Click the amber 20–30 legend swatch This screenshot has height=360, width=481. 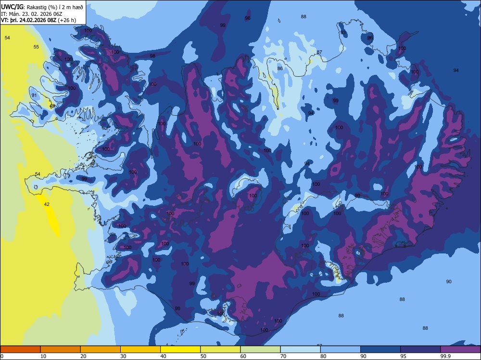click(x=101, y=349)
